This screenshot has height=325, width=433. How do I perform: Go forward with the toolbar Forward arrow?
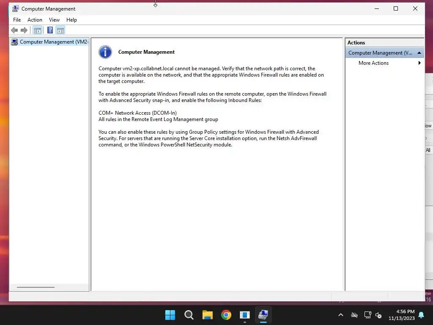(x=24, y=30)
